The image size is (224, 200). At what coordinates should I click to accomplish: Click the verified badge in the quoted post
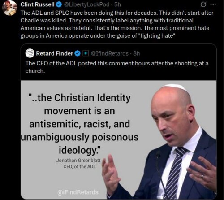click(78, 53)
